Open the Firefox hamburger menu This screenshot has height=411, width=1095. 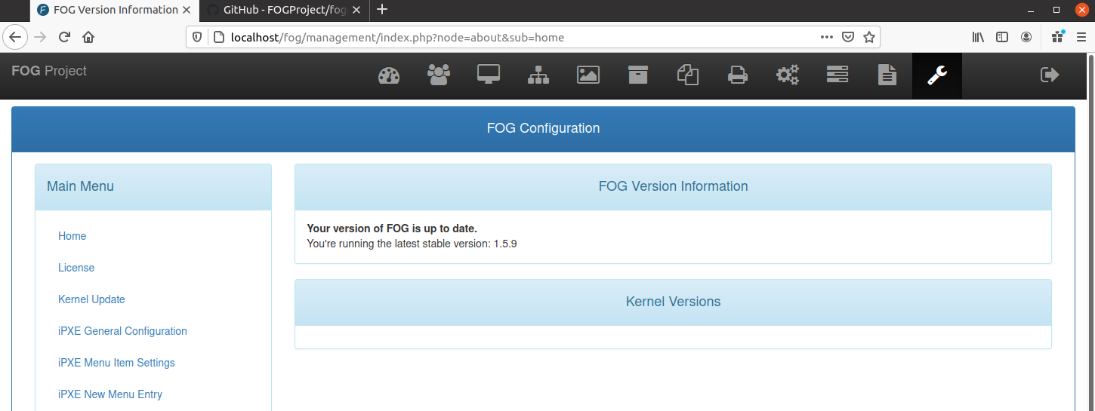tap(1080, 37)
